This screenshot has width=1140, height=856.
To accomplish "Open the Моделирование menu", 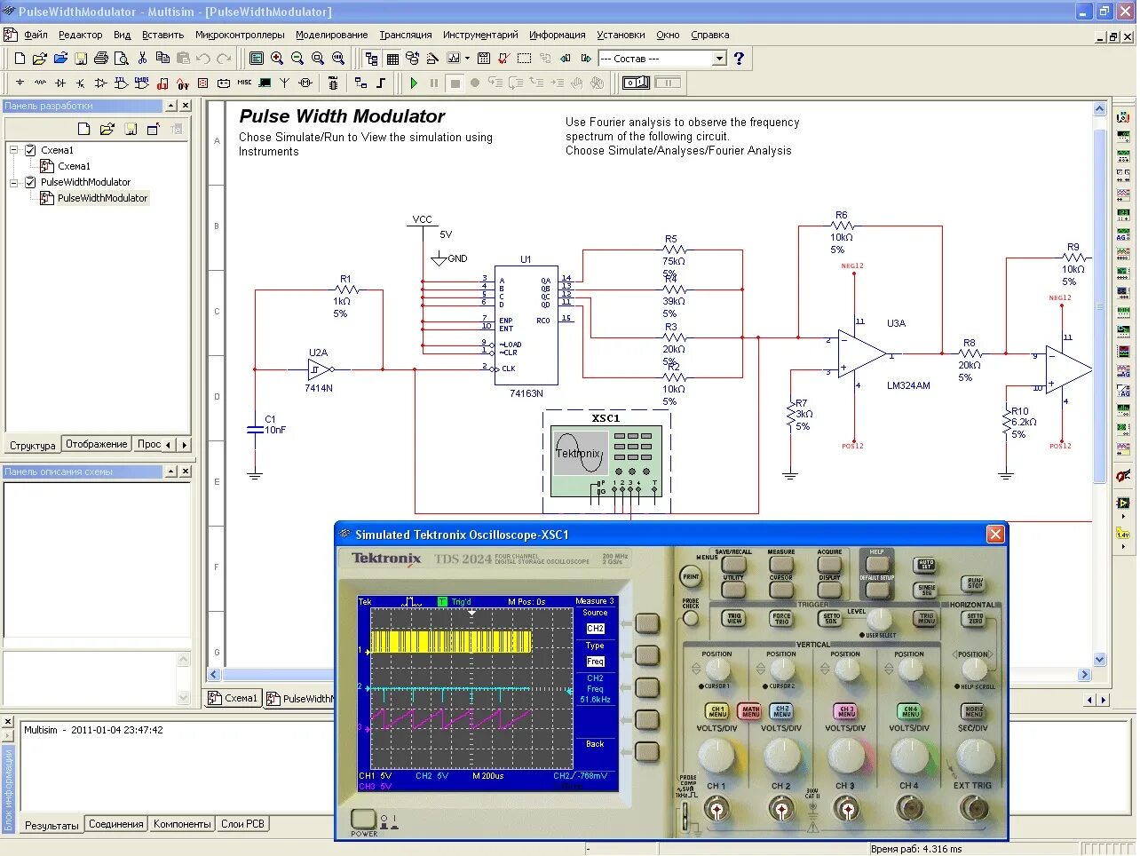I will 331,35.
